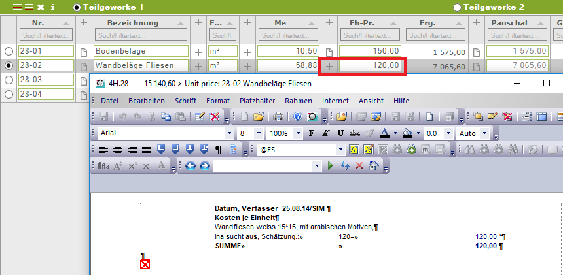This screenshot has height=275, width=563.
Task: Open the Arial font name dropdown
Action: (228, 133)
